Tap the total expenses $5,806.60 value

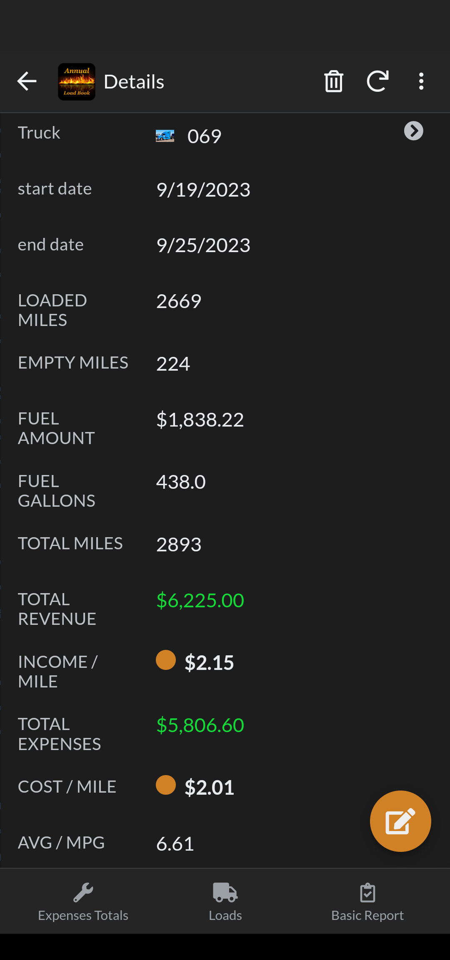coord(200,725)
